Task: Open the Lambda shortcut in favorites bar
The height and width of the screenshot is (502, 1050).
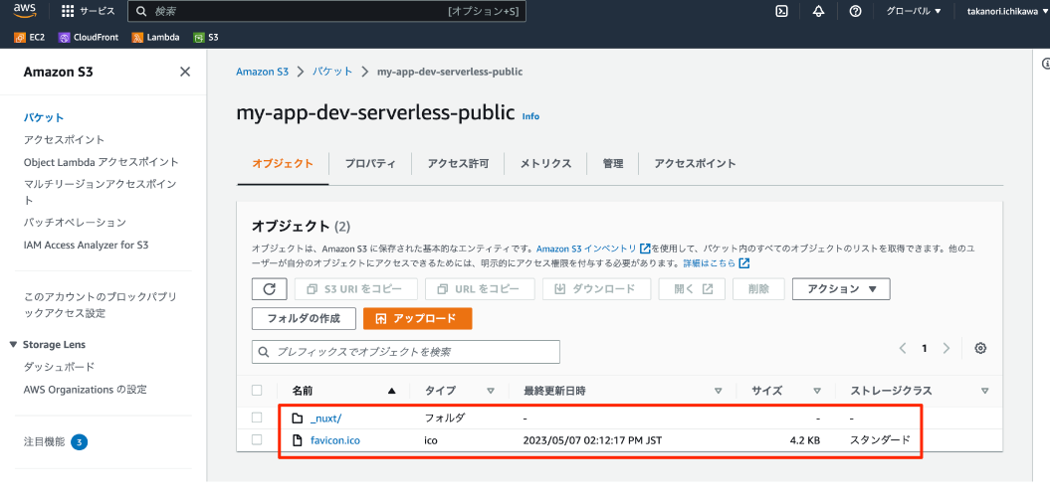Action: [x=155, y=38]
